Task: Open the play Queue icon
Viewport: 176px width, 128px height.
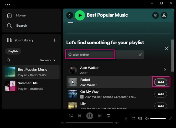Action: point(133,119)
